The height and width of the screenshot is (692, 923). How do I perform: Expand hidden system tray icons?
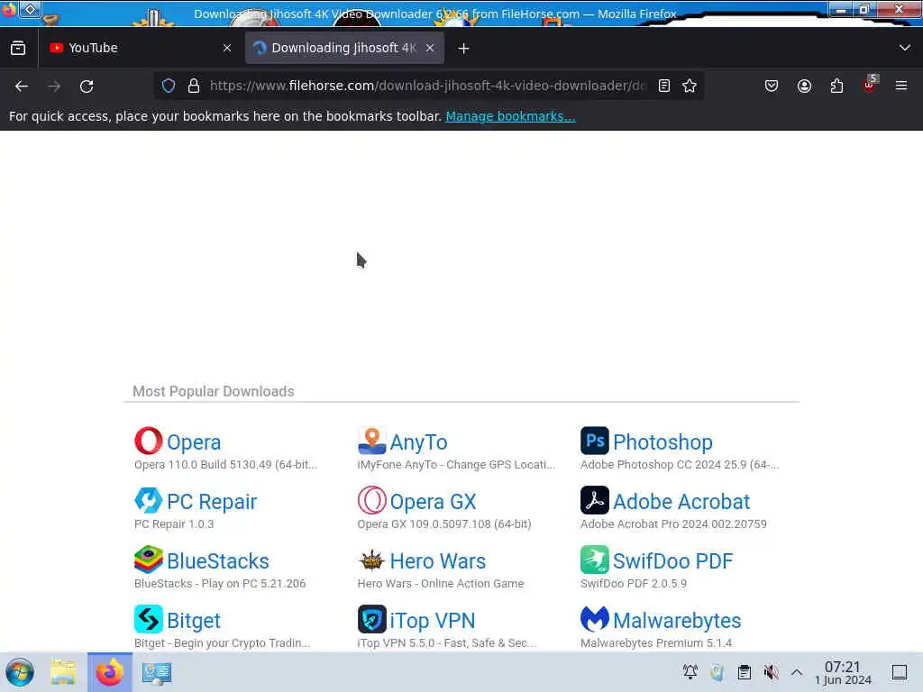pos(797,672)
